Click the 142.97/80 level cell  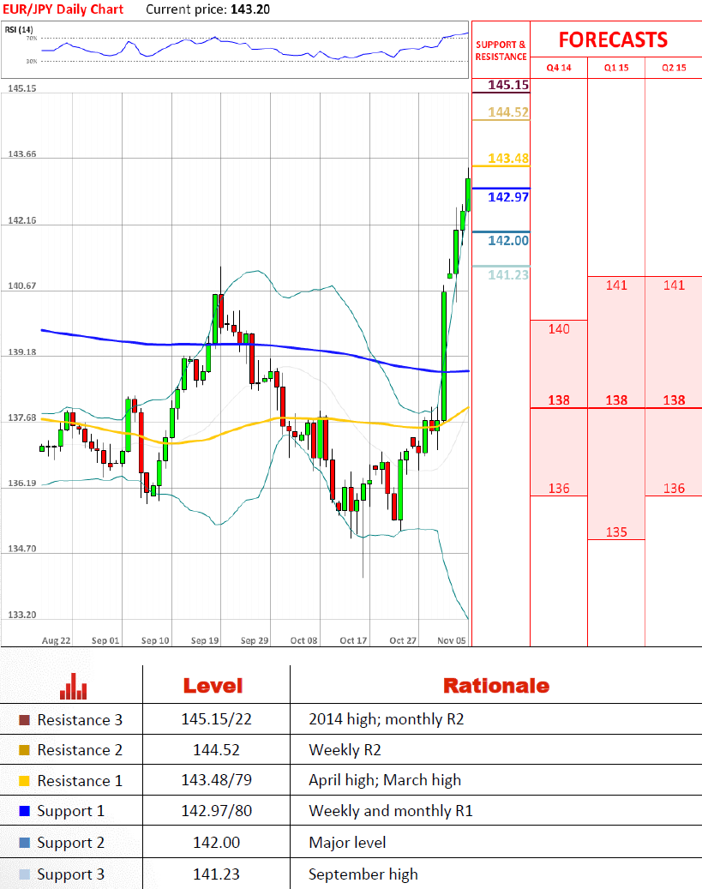216,811
